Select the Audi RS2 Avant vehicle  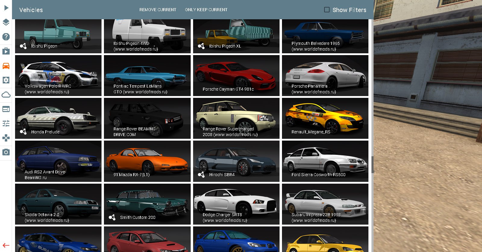pos(58,161)
